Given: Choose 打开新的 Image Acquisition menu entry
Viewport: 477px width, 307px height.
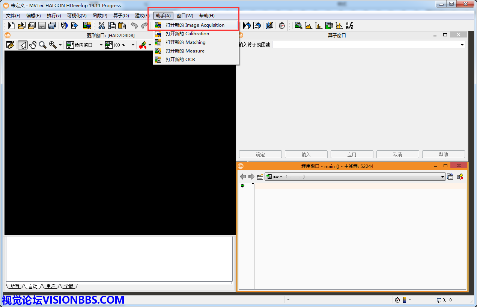Looking at the screenshot, I should 196,25.
